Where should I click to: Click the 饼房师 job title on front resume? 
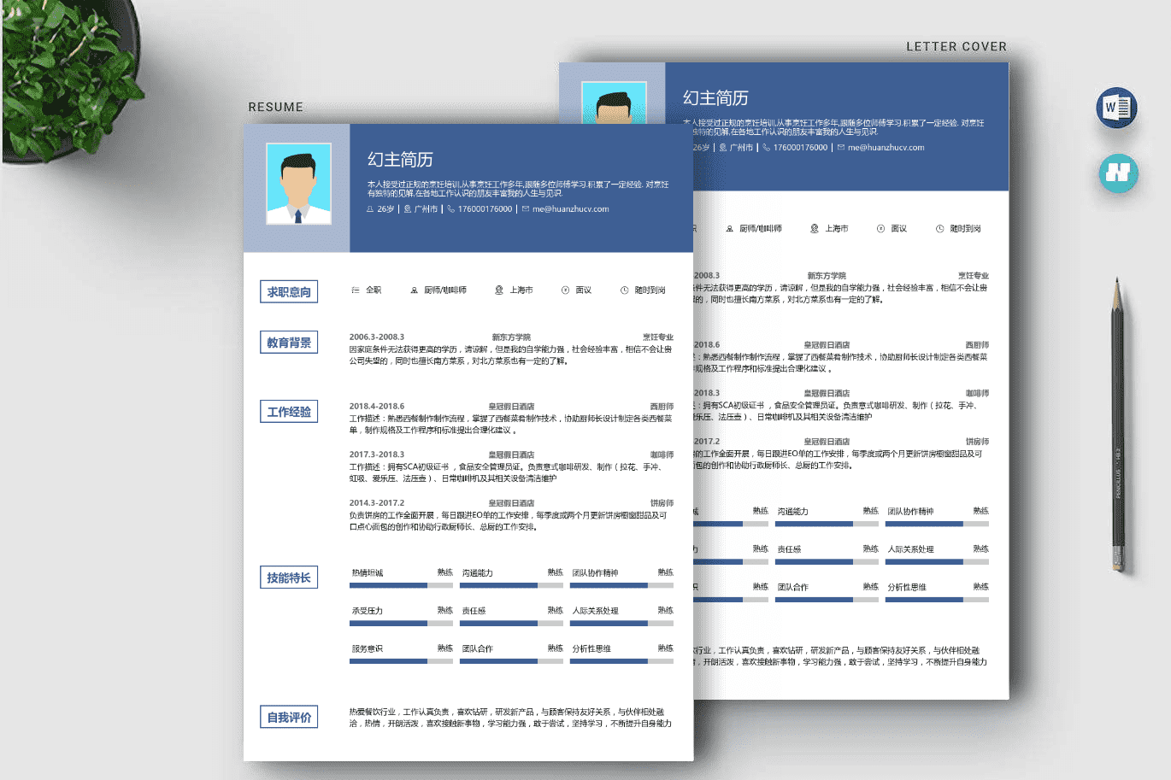coord(662,503)
